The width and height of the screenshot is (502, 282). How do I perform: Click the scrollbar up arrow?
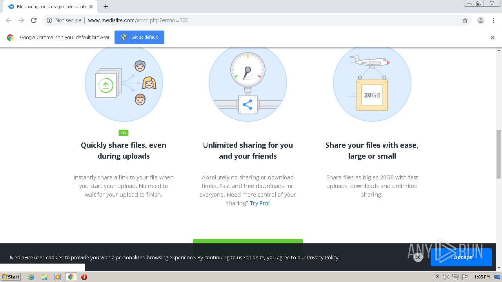[x=499, y=50]
